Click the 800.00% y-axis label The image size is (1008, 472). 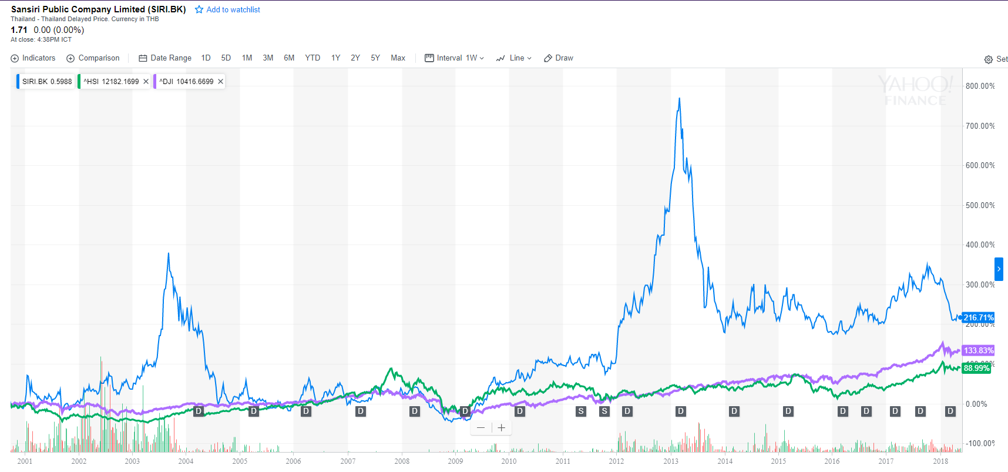(980, 86)
